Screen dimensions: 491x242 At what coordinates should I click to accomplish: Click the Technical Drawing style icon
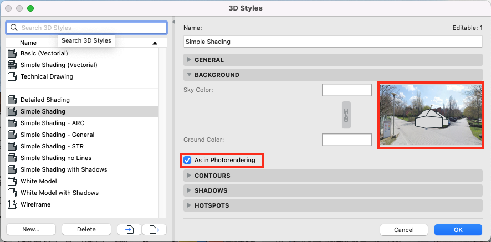[12, 77]
